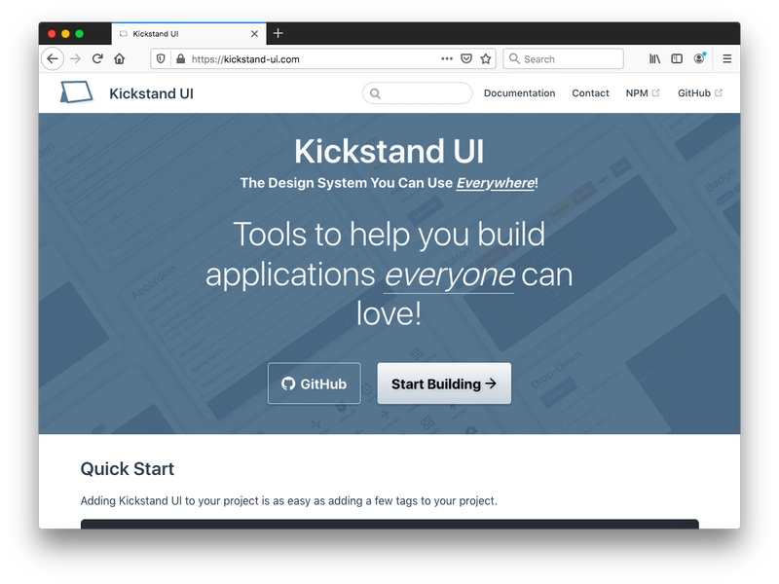Open the GitHub nav link in header
Screen dimensions: 779x584
700,92
